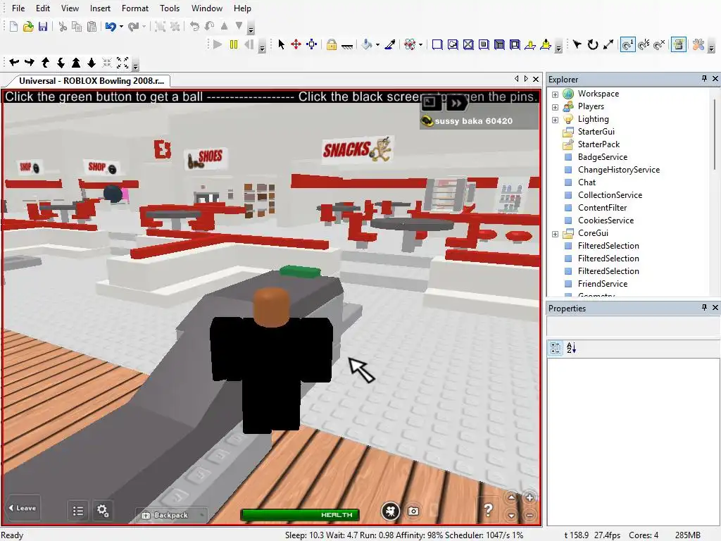The height and width of the screenshot is (541, 721).
Task: Toggle the Anchor tool
Action: (347, 45)
